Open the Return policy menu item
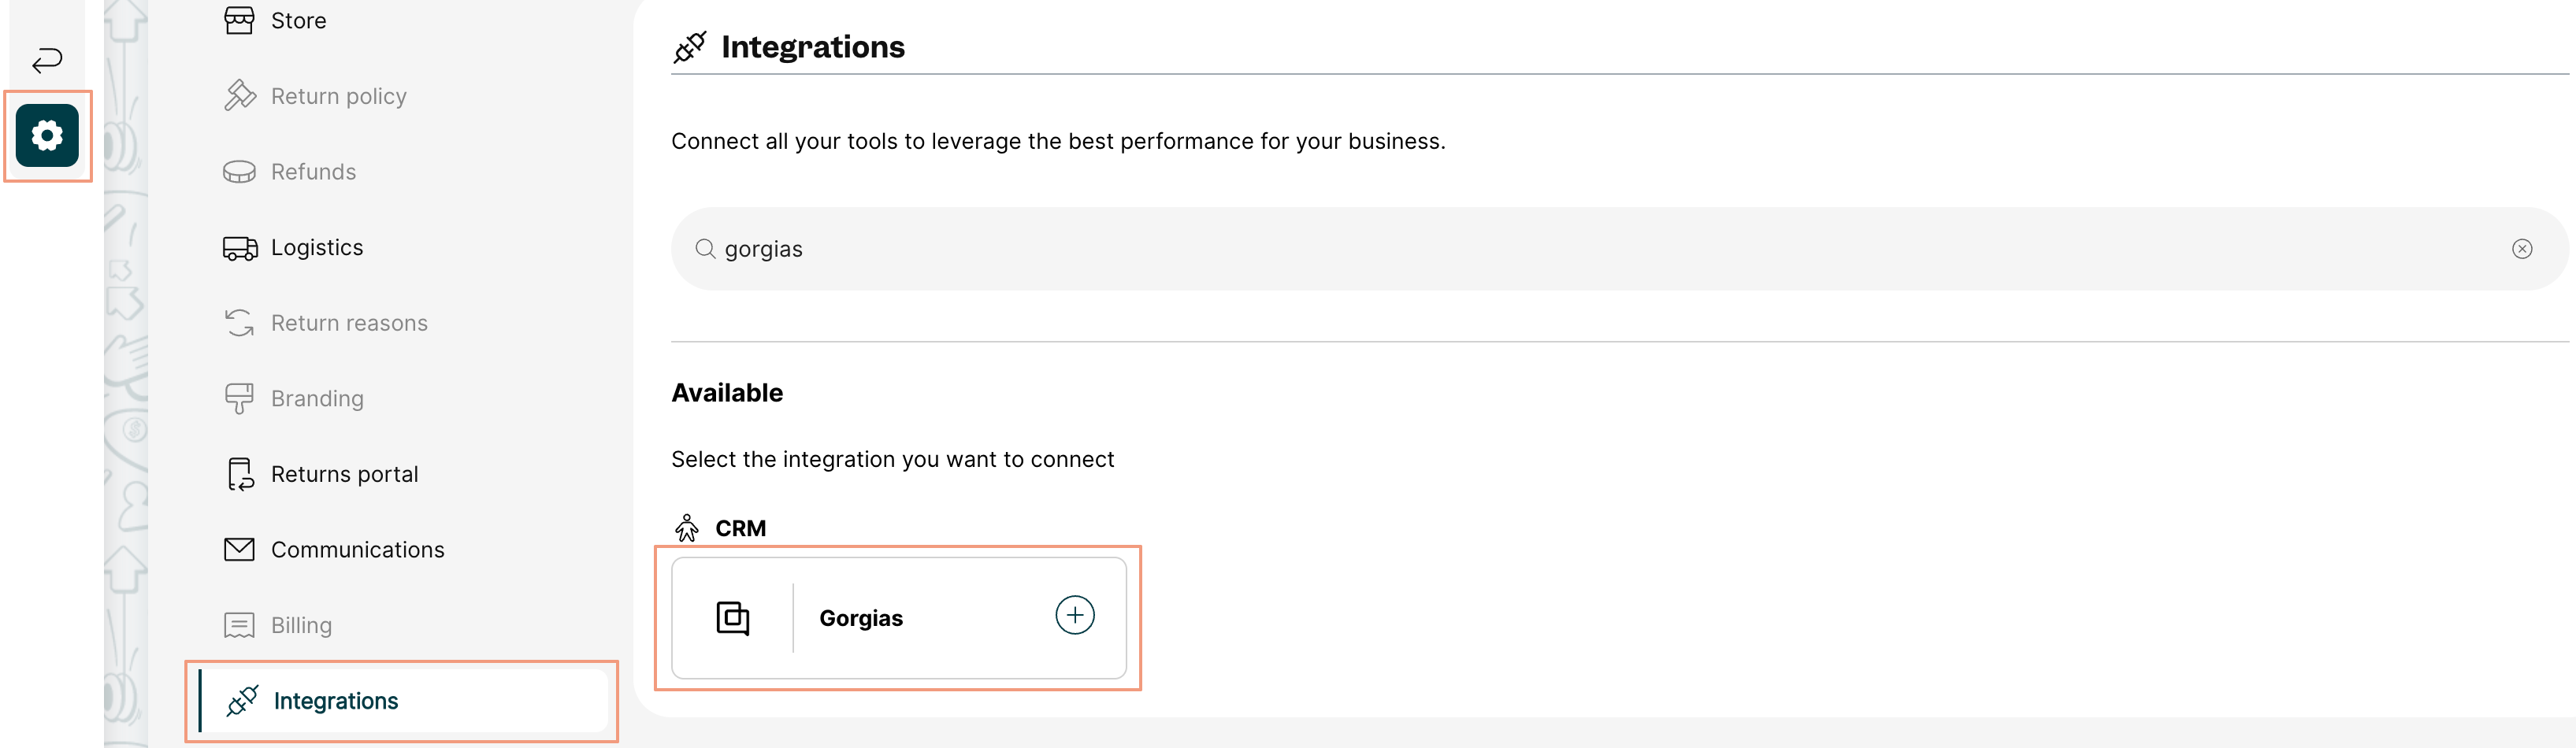The height and width of the screenshot is (748, 2576). click(338, 96)
